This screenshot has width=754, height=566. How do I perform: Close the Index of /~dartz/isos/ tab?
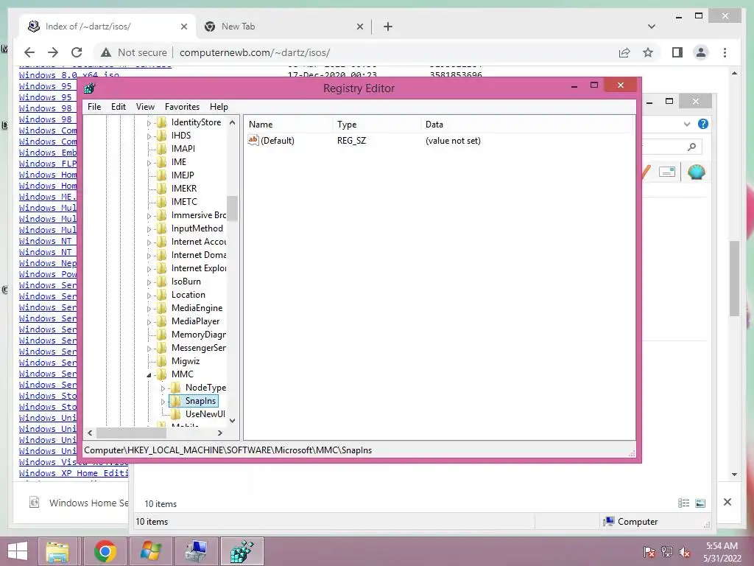click(183, 27)
